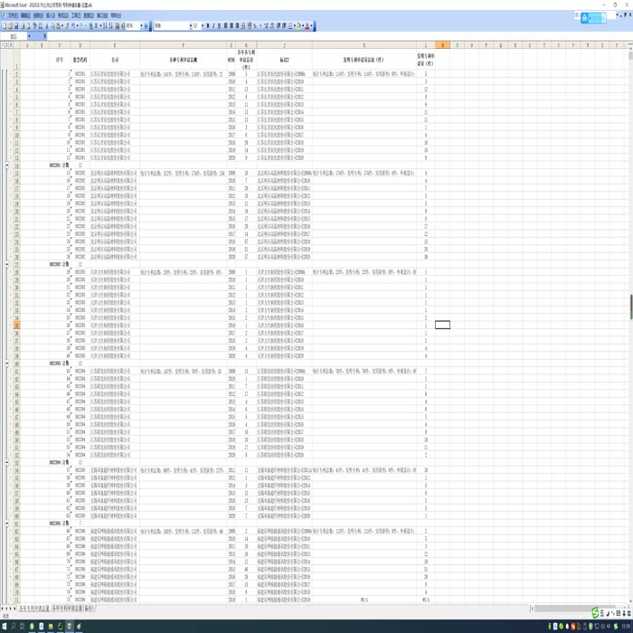Open the Name Box dropdown arrow
633x633 pixels.
(x=29, y=36)
